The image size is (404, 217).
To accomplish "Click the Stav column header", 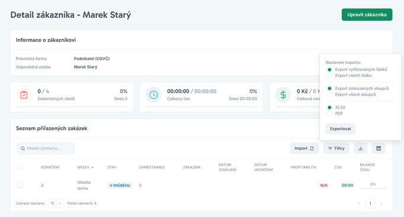I will [112, 167].
